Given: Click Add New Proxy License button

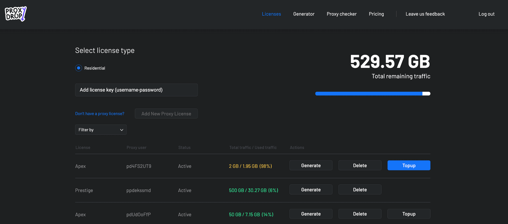Looking at the screenshot, I should coord(166,114).
